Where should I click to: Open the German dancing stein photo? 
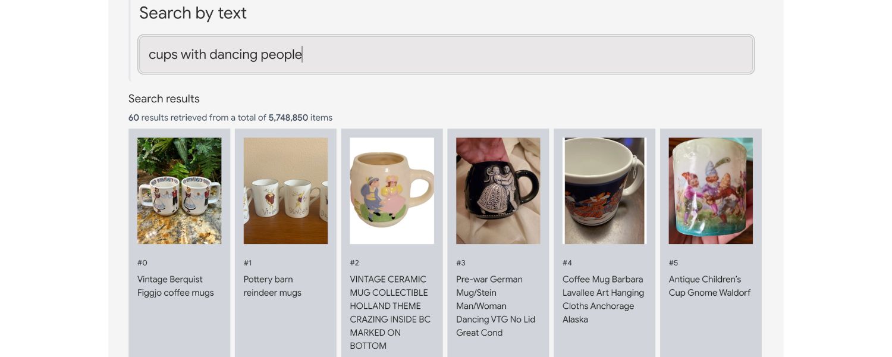[498, 191]
